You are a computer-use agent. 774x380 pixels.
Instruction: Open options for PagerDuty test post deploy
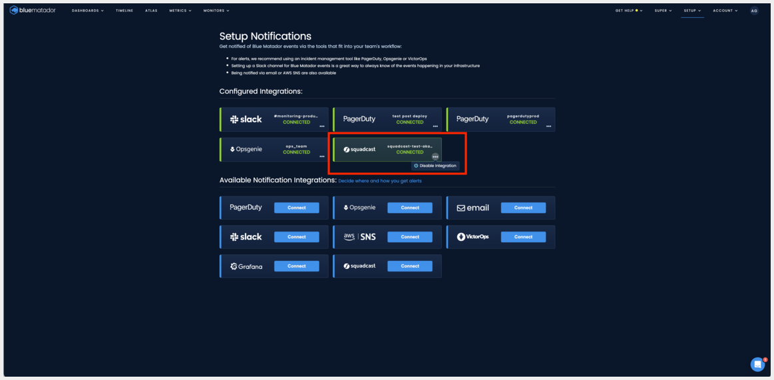435,126
